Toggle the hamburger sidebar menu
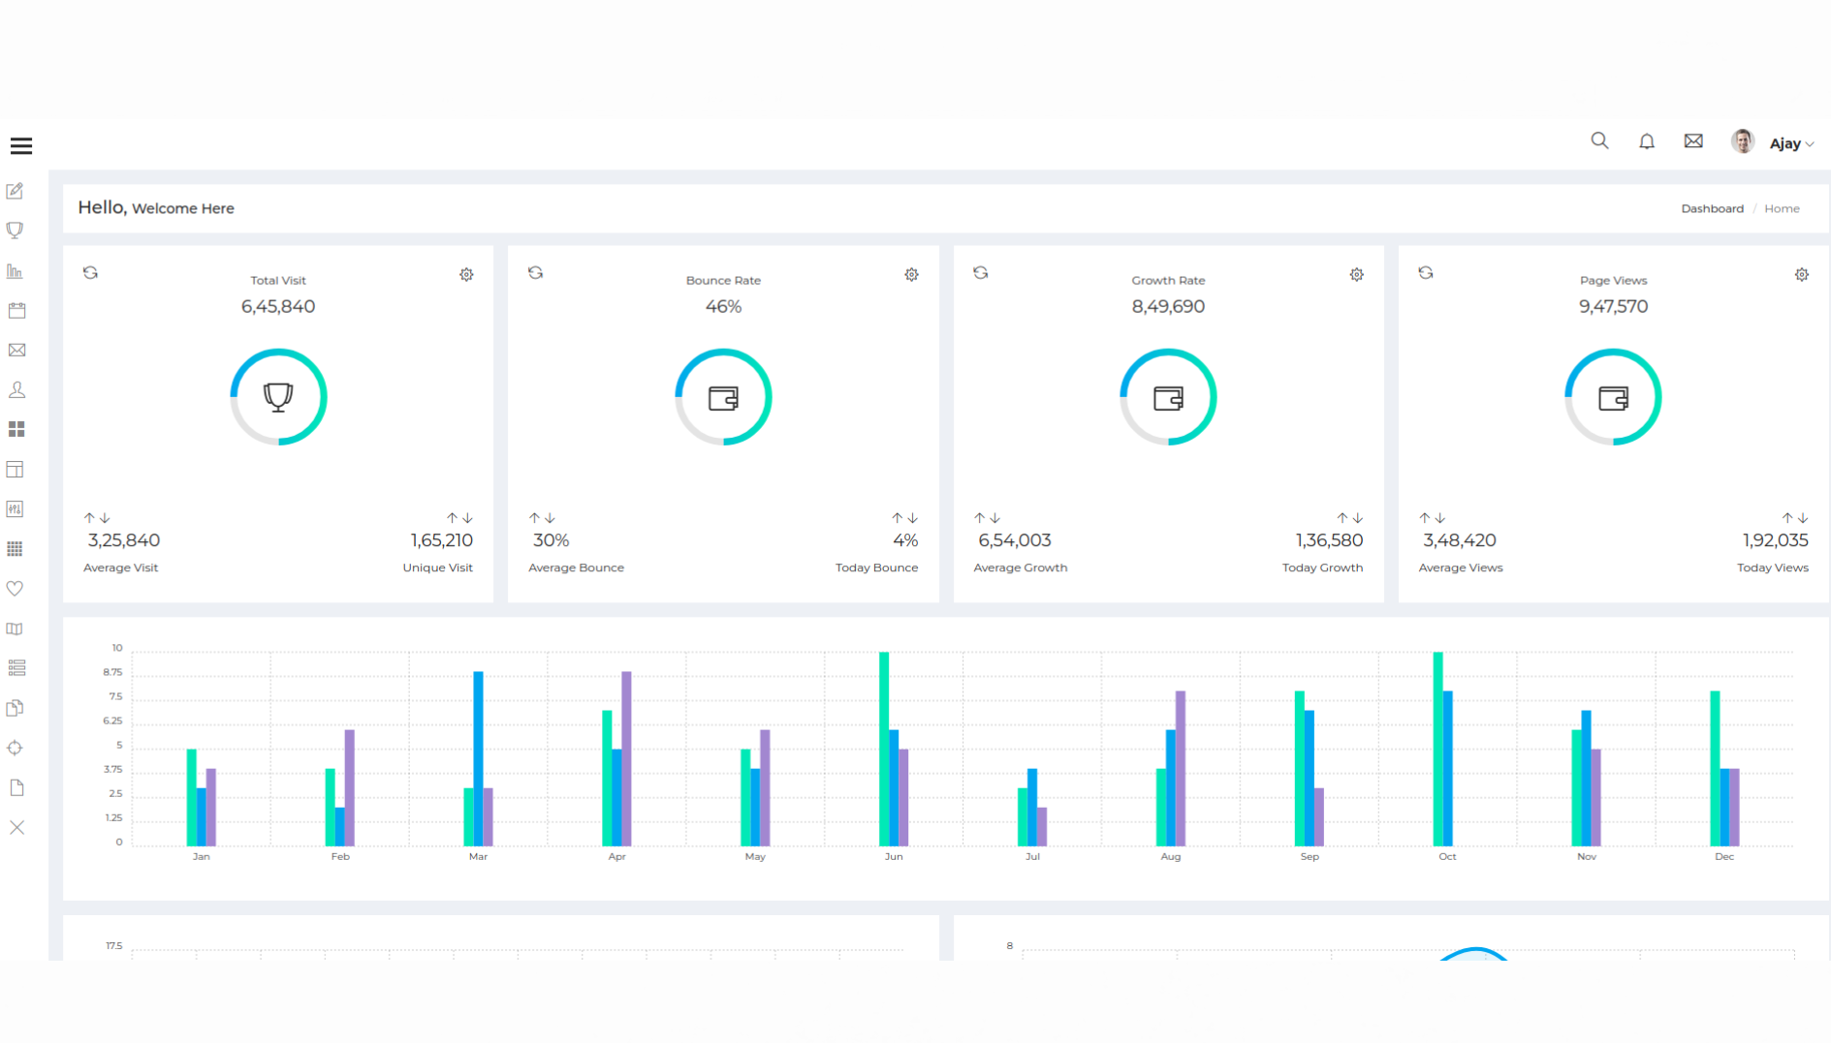This screenshot has width=1831, height=1043. coord(21,146)
